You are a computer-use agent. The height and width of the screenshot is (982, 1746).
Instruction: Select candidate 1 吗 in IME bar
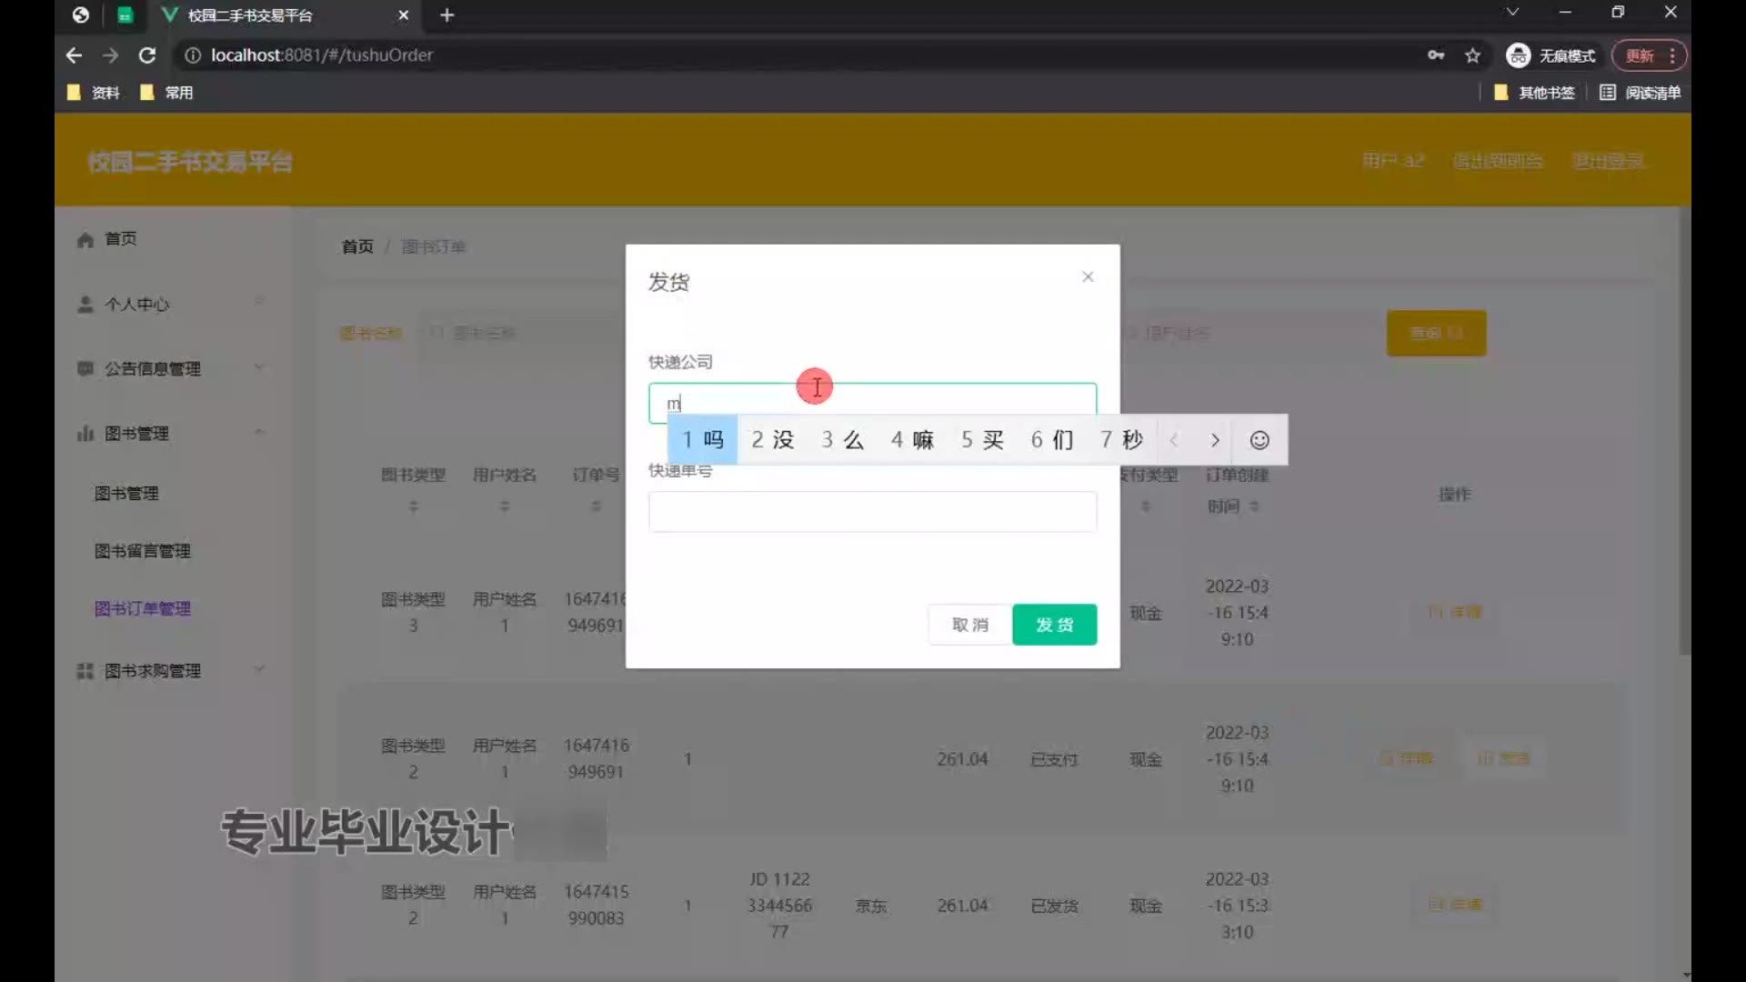click(x=703, y=440)
